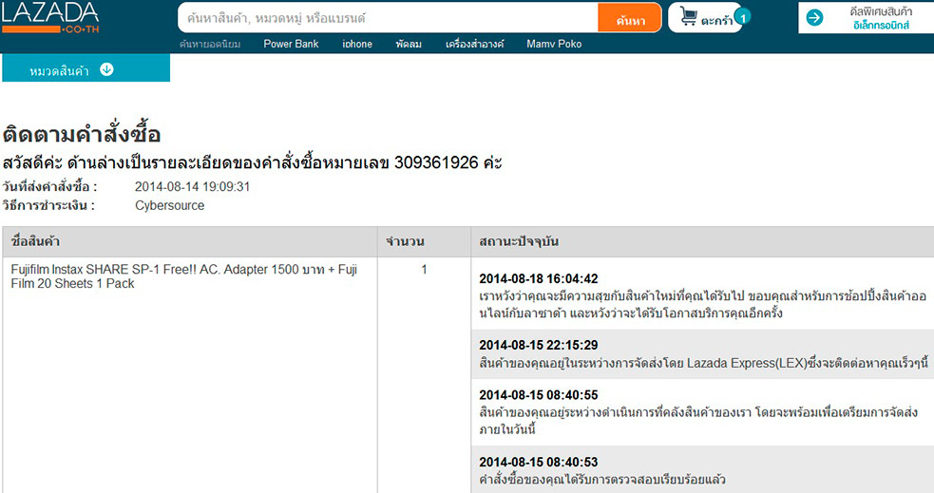Image resolution: width=934 pixels, height=493 pixels.
Task: Select the quantity value 1 cell
Action: 424,270
